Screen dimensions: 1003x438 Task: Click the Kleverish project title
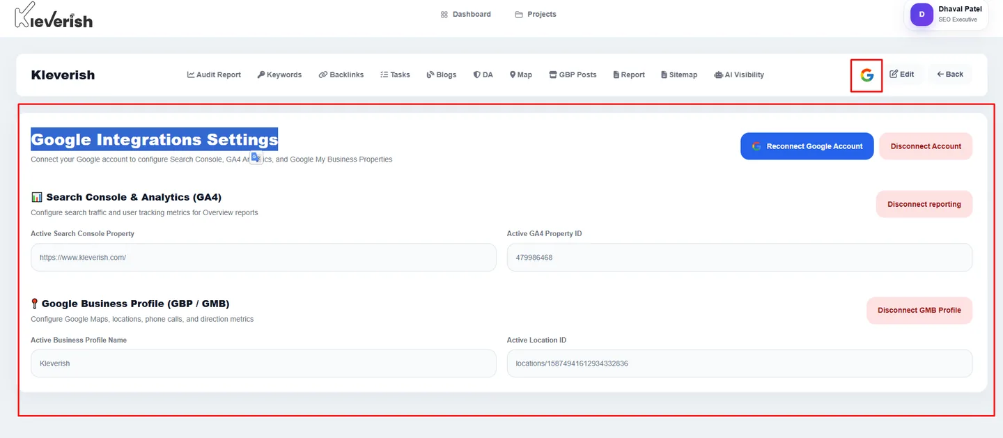click(63, 75)
